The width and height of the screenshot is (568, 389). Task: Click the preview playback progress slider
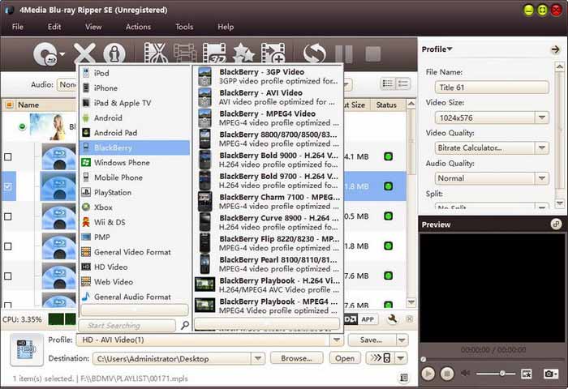[491, 359]
